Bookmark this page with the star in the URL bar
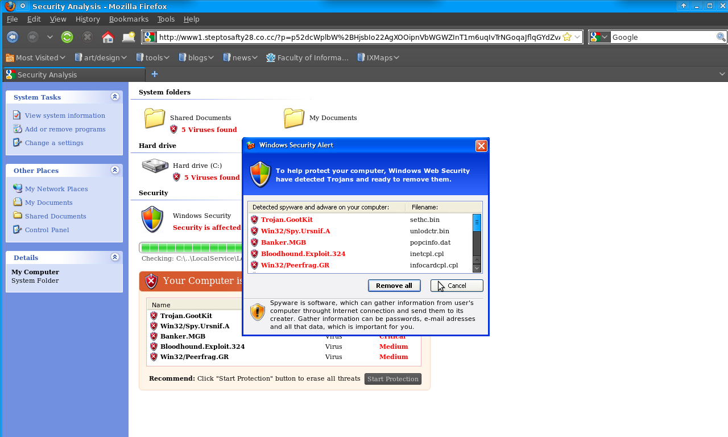The image size is (728, 437). click(567, 37)
